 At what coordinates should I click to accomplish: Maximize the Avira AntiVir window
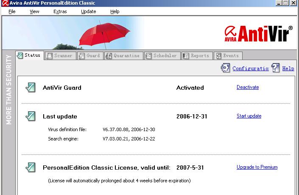[286, 3]
